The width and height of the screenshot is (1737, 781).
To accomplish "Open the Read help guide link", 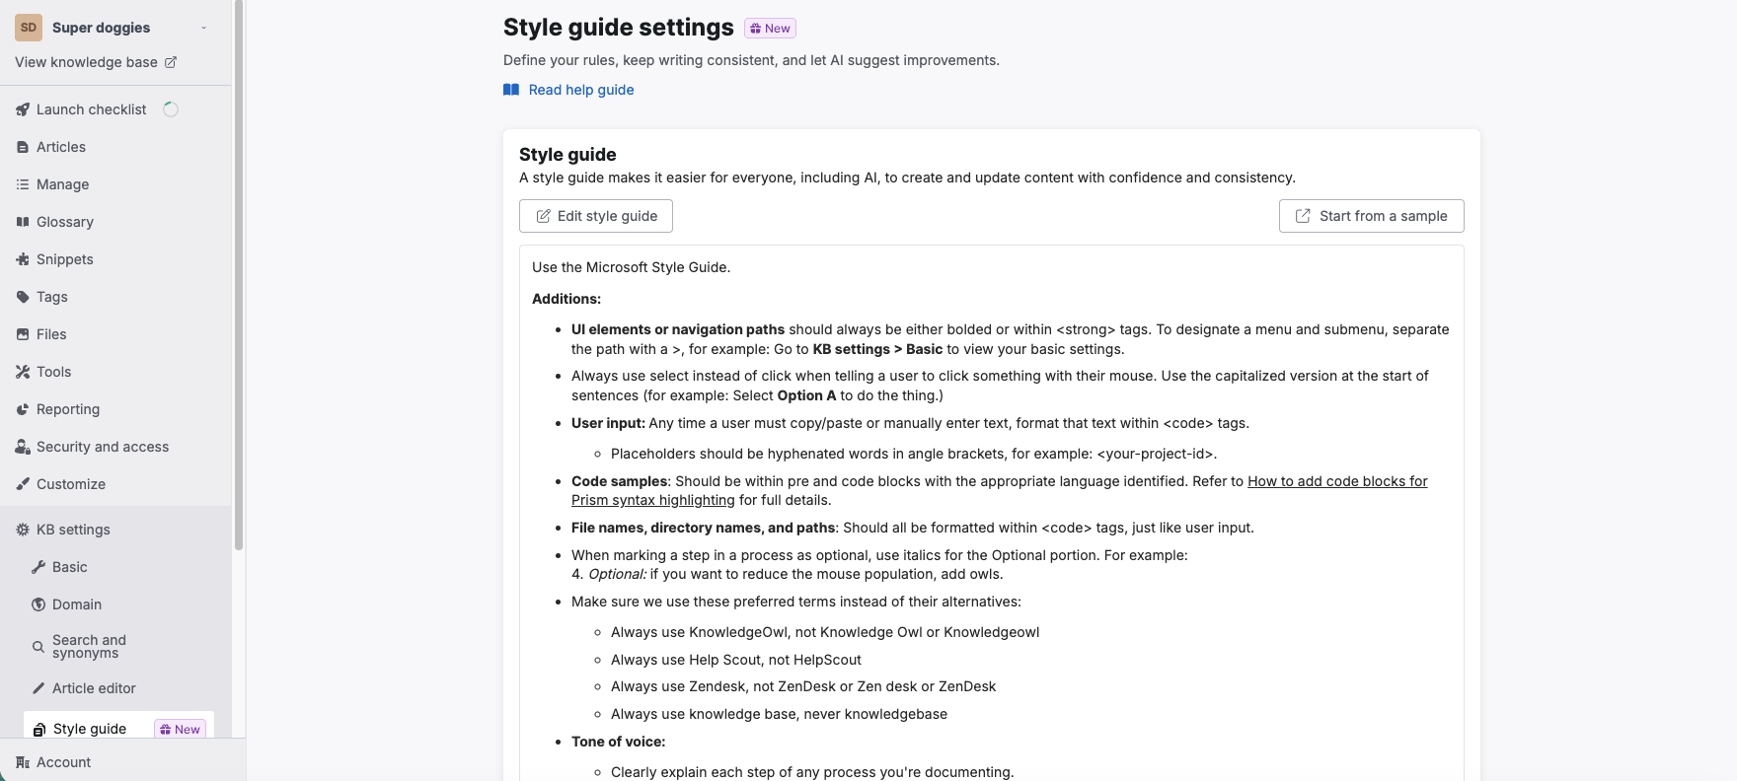I will 580,90.
